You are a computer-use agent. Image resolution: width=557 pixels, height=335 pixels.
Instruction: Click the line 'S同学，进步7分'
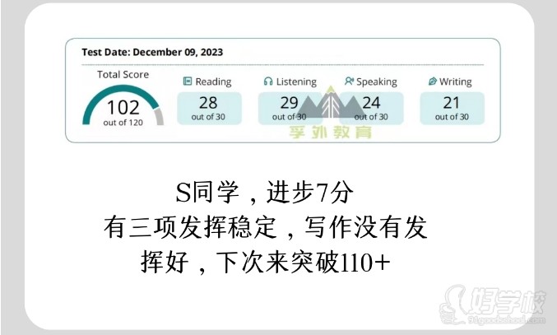click(x=265, y=192)
